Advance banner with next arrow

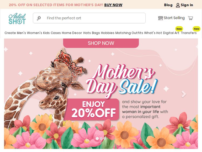[x=184, y=94]
